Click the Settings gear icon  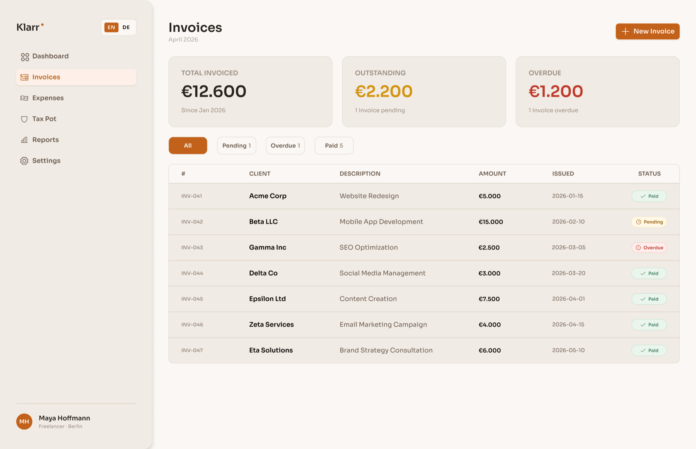24,161
